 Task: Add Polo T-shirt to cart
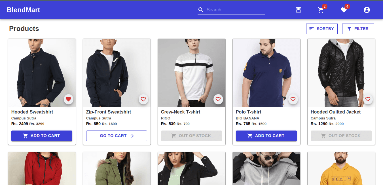coord(266,136)
